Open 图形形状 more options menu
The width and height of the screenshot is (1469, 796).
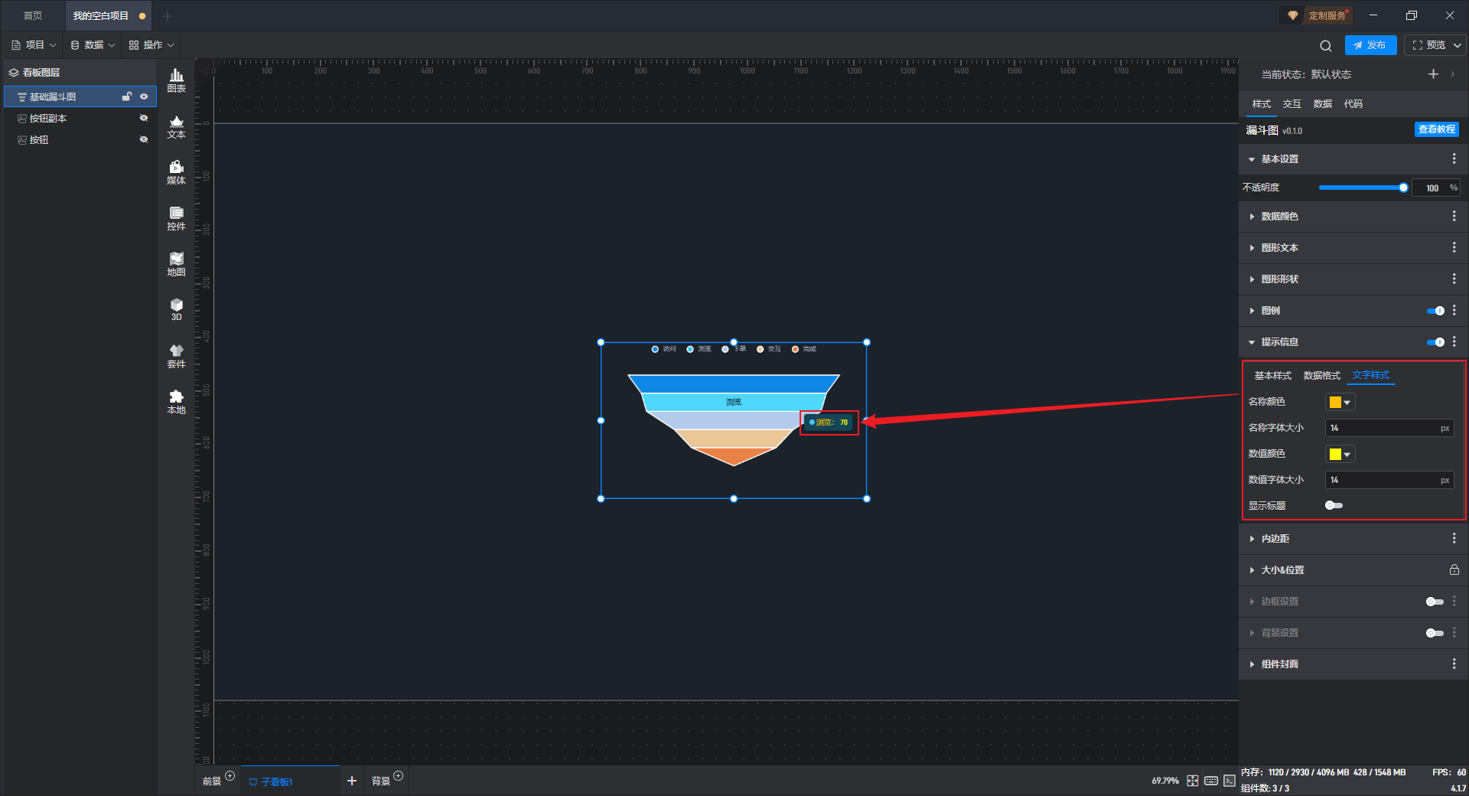pos(1454,279)
